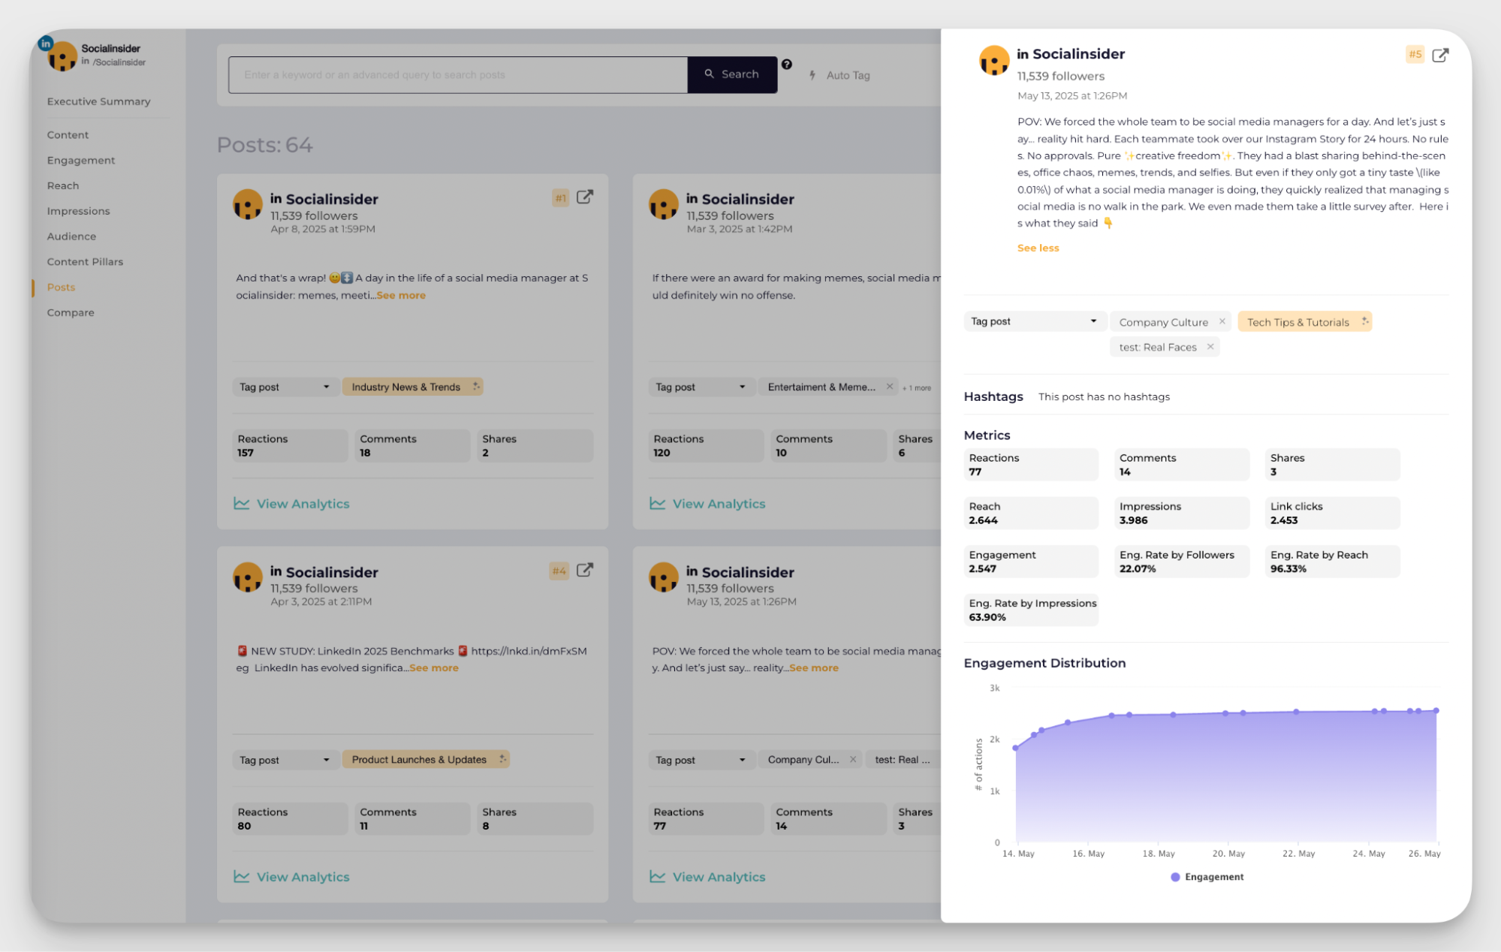Click Impressions 3.986 metric

(x=1182, y=513)
